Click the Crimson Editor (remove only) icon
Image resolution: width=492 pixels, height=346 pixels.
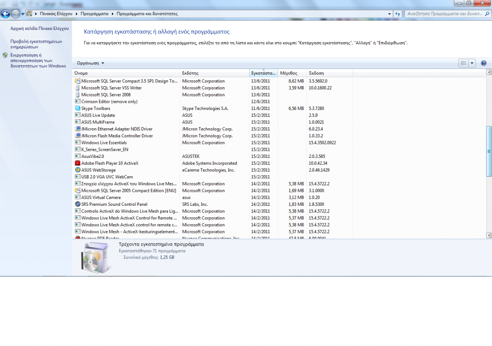pyautogui.click(x=78, y=101)
